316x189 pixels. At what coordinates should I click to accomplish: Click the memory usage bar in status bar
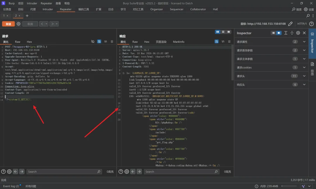[x=289, y=186]
